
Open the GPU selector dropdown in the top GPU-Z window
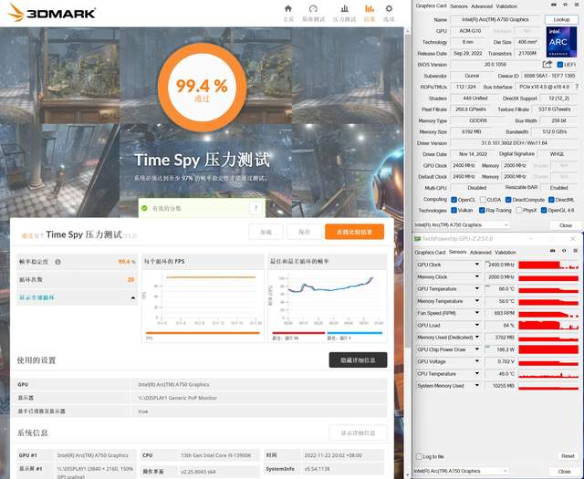click(x=462, y=224)
